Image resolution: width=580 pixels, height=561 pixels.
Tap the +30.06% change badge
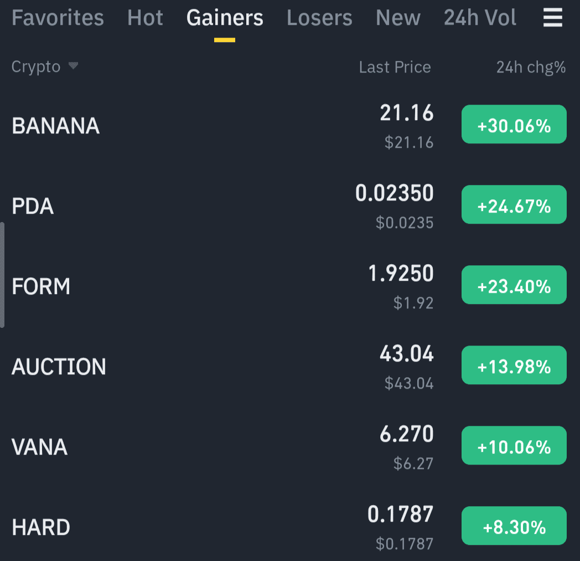click(x=514, y=125)
